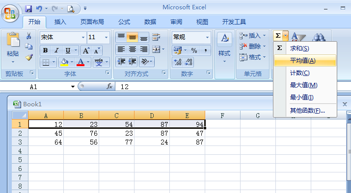Decrease font size with the small A
The height and width of the screenshot is (193, 351).
pos(97,50)
